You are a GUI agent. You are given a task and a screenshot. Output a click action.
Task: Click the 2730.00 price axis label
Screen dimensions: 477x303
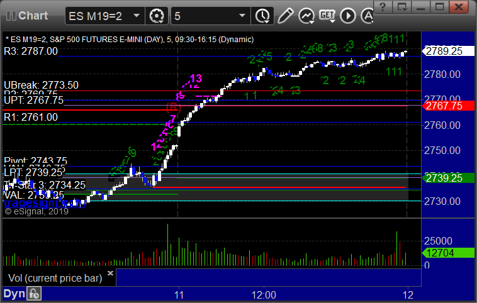(442, 201)
